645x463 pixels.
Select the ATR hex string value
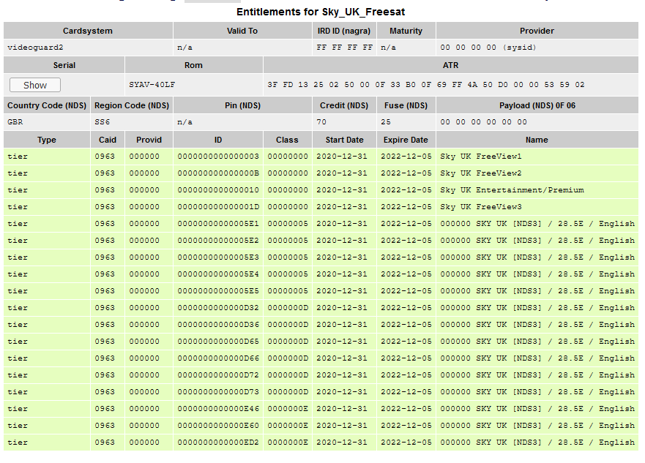[426, 85]
